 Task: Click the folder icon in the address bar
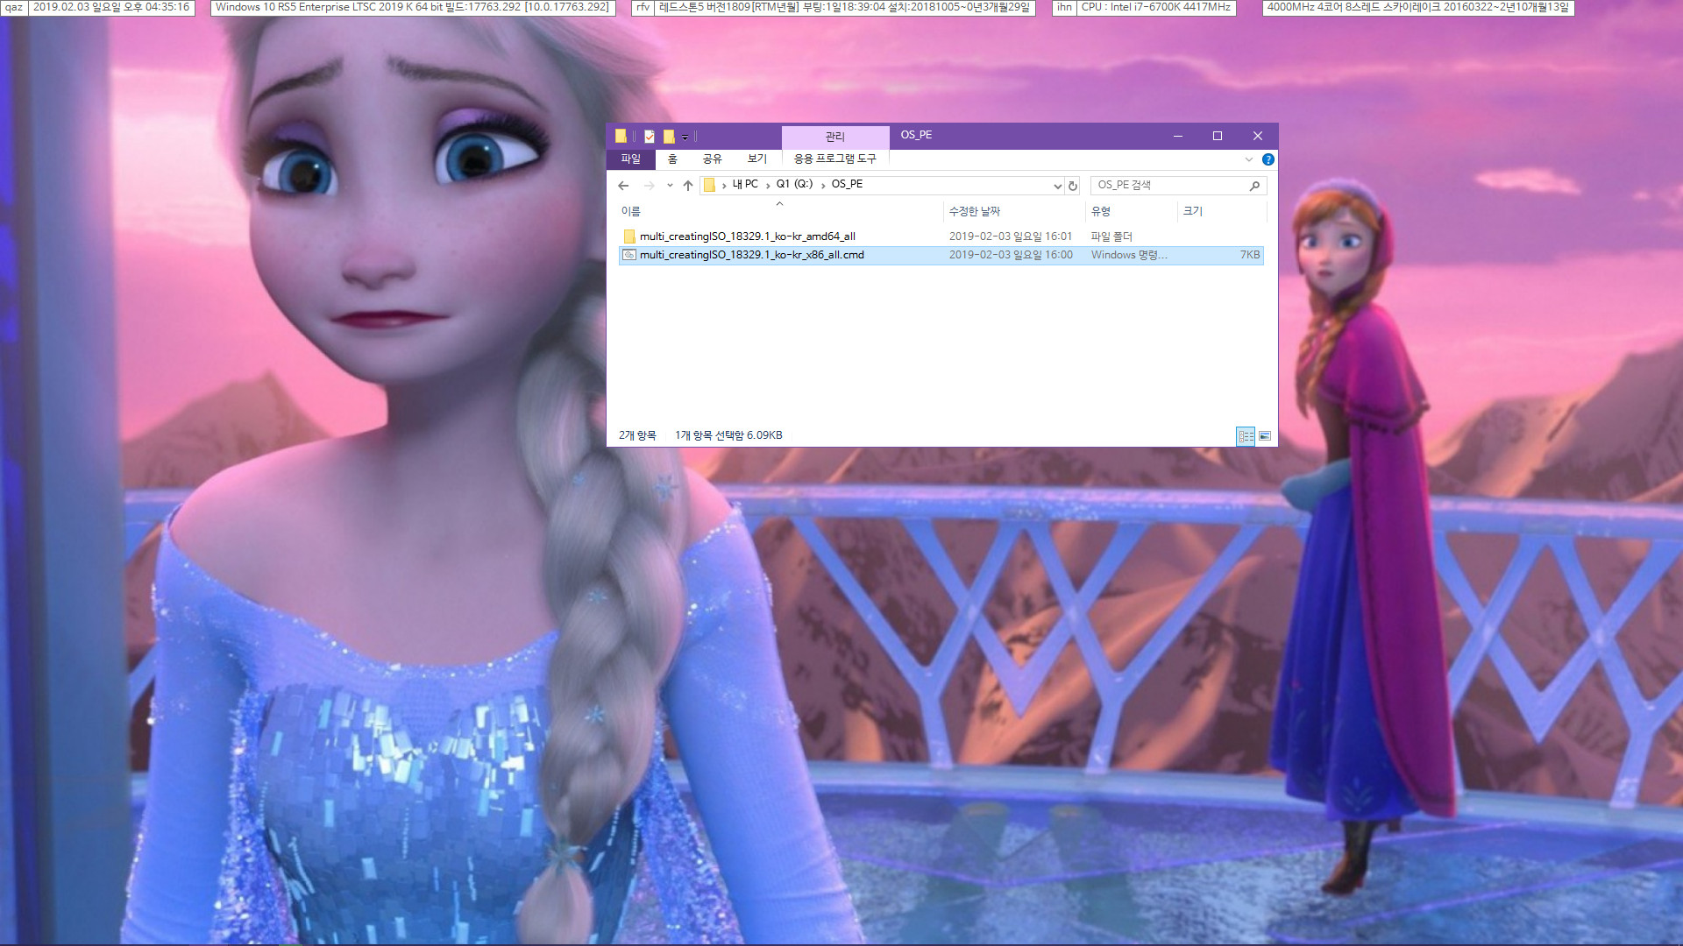[709, 185]
